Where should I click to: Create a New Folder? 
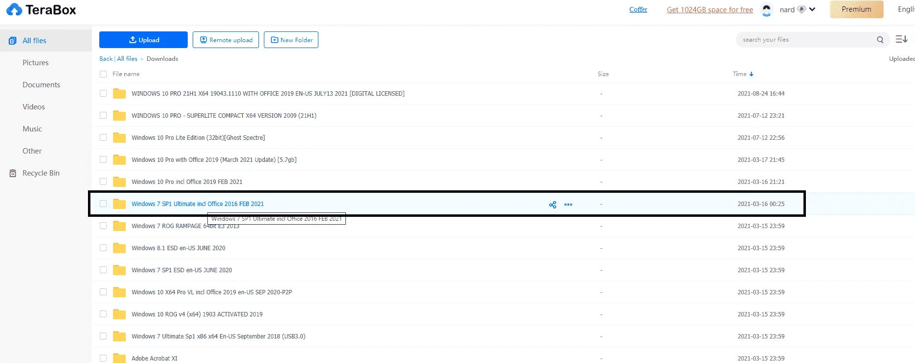(291, 40)
